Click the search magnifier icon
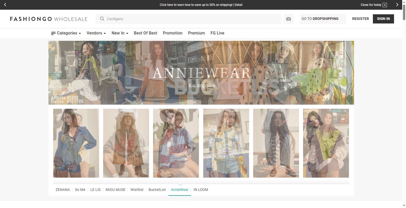This screenshot has width=406, height=208. coord(102,19)
